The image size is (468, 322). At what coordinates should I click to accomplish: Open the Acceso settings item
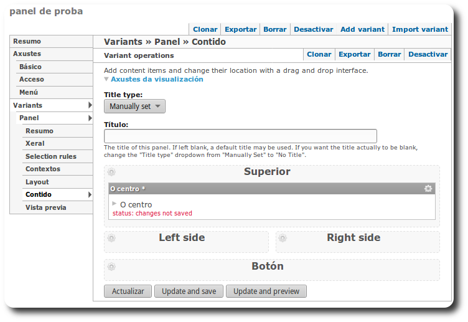(32, 79)
